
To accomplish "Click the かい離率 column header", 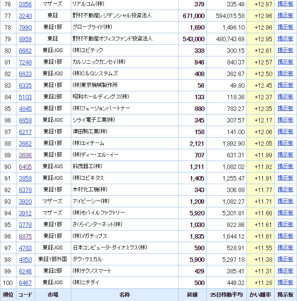I will tap(260, 295).
